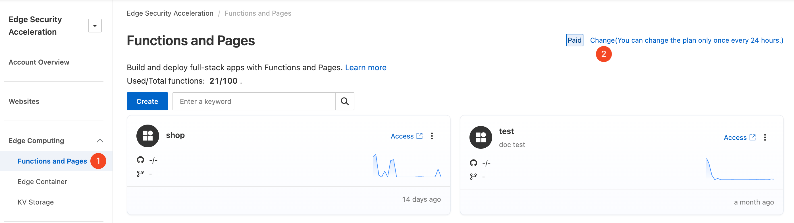The height and width of the screenshot is (223, 794).
Task: Click the blue Create button
Action: pyautogui.click(x=147, y=101)
